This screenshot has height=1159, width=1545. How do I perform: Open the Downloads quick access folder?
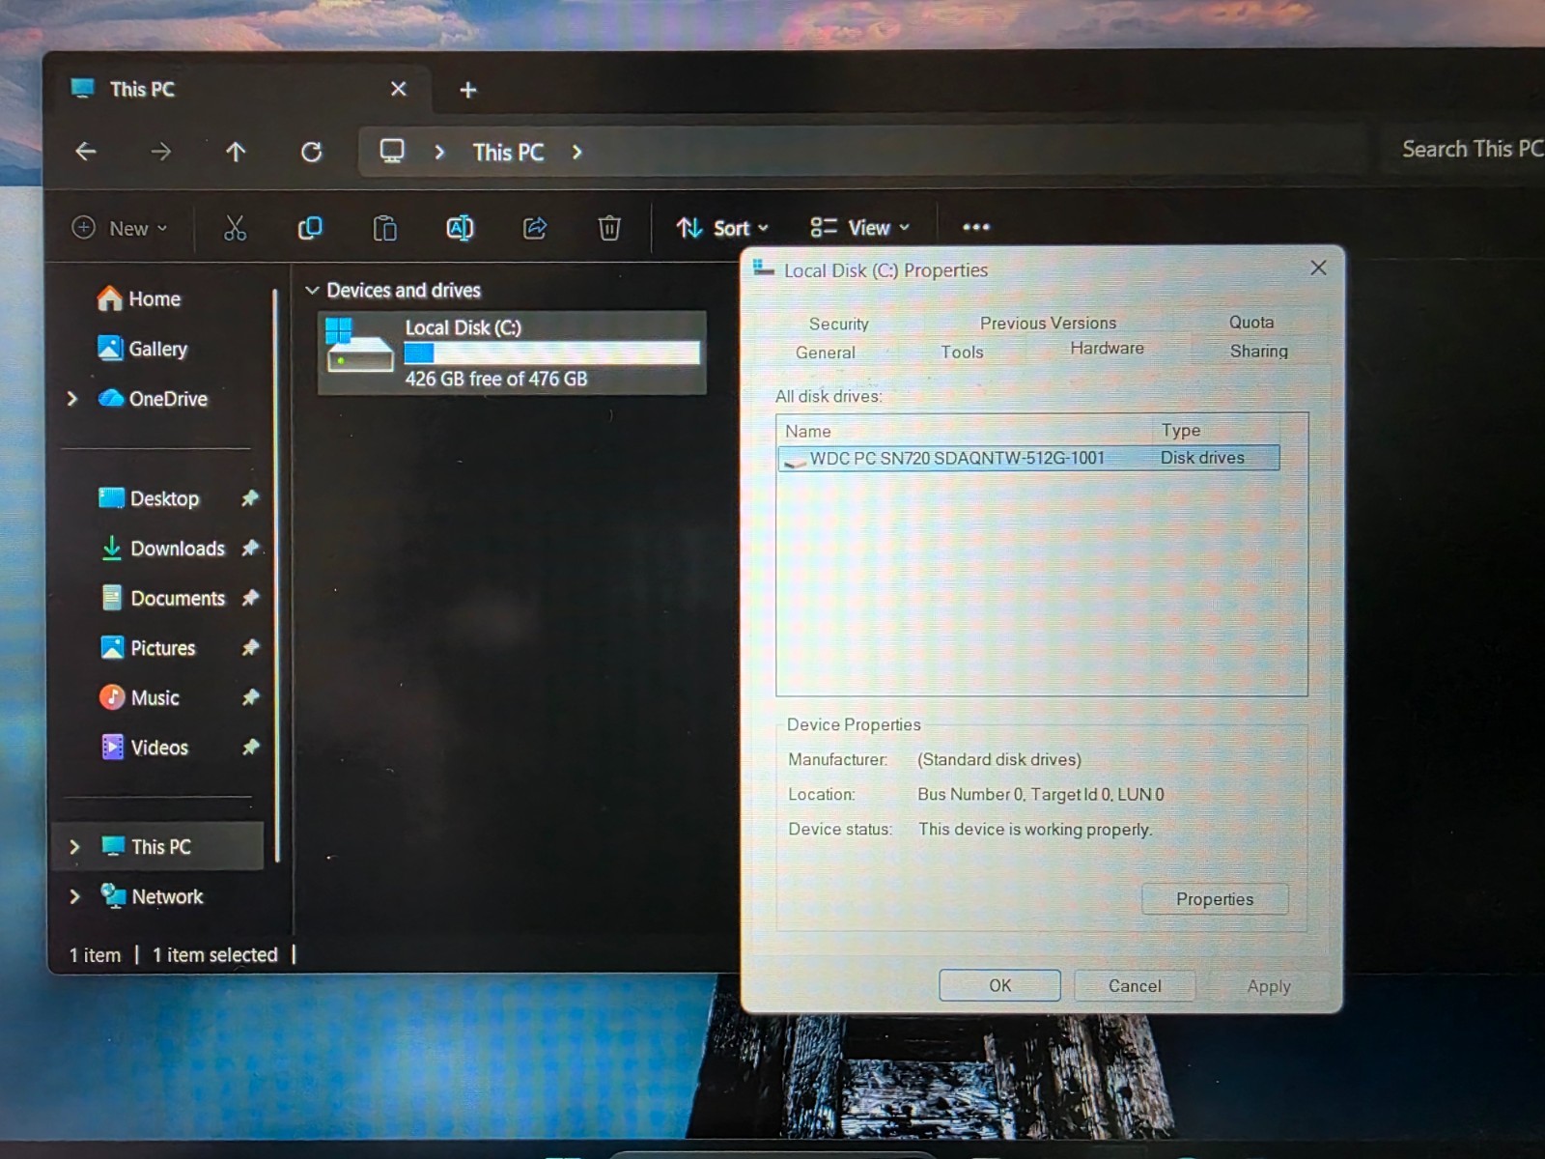click(163, 549)
